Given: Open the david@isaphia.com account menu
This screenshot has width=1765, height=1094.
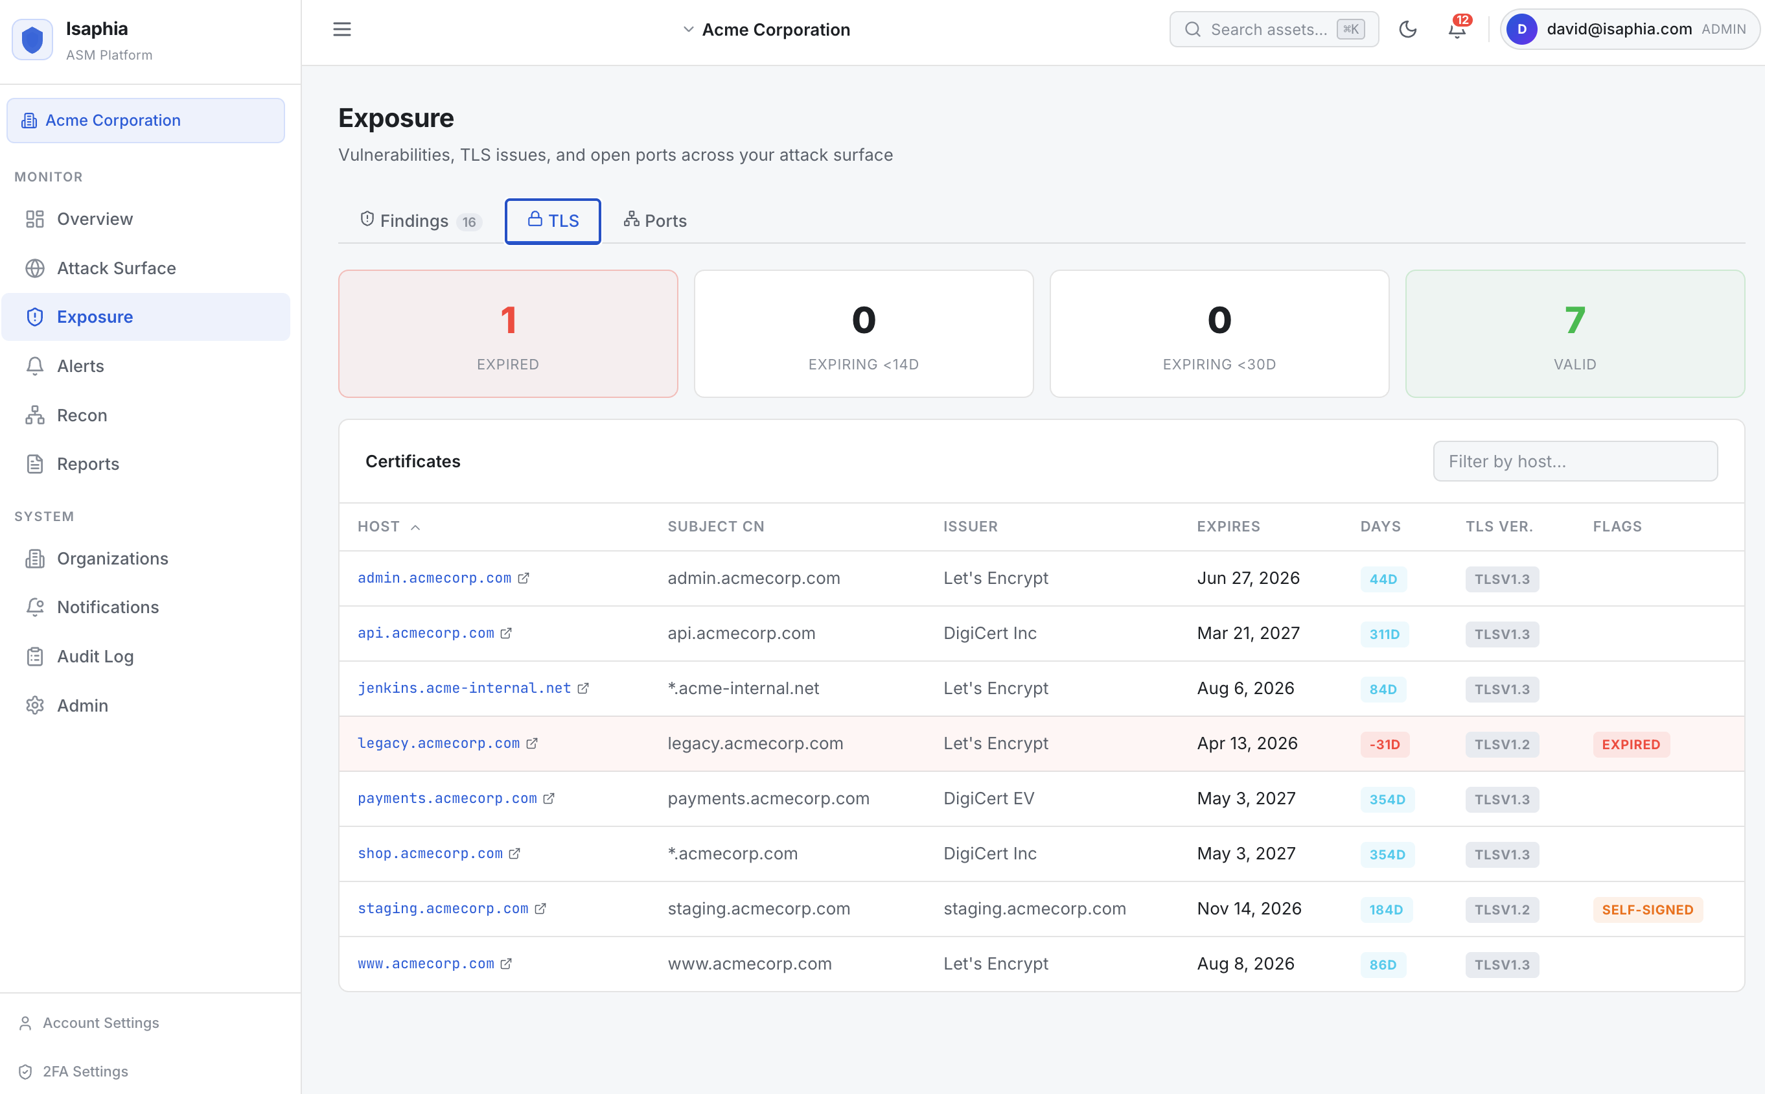Looking at the screenshot, I should [x=1629, y=30].
